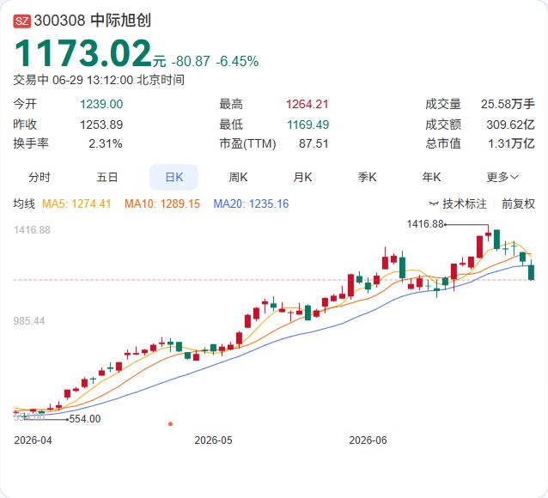The height and width of the screenshot is (498, 548).
Task: Open the 月K monthly tab
Action: pyautogui.click(x=302, y=177)
